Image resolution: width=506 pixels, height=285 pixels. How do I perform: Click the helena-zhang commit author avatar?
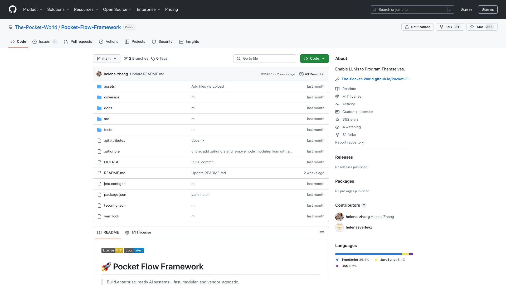99,74
